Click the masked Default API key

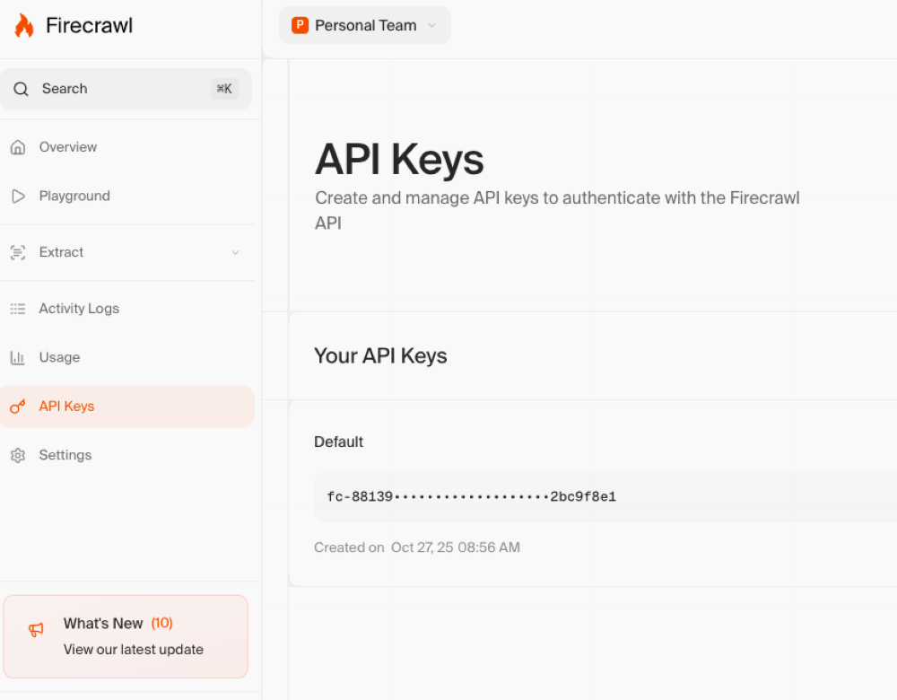471,496
